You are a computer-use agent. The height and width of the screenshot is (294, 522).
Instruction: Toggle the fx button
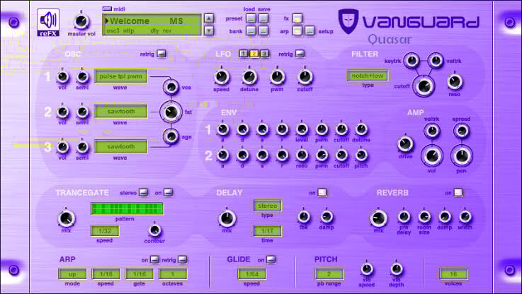point(297,18)
